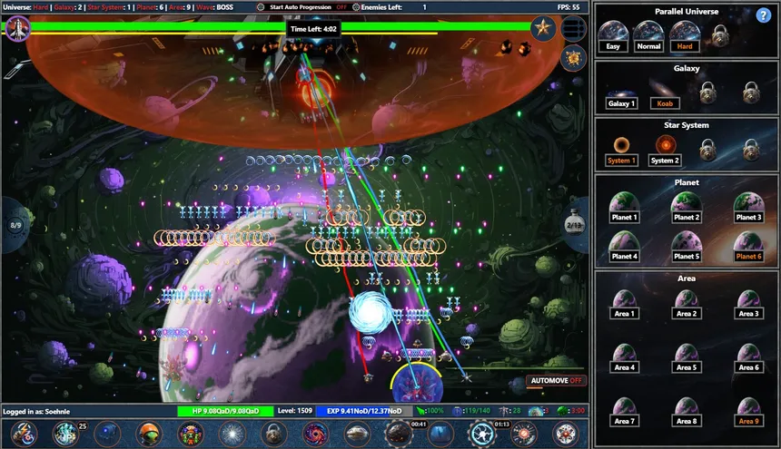The height and width of the screenshot is (449, 781).
Task: Click the Time Left: 4:02 label
Action: pos(313,29)
